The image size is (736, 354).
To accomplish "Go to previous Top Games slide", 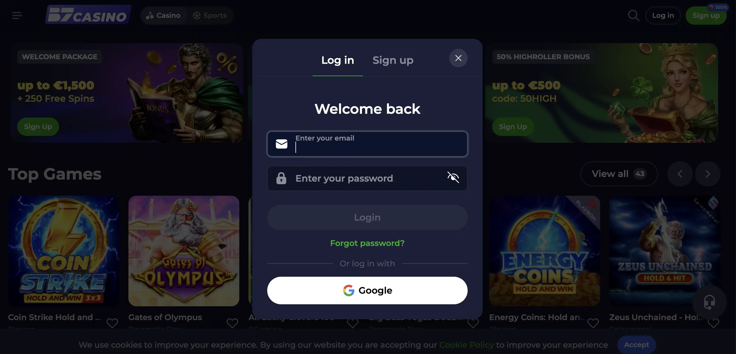I will [x=680, y=174].
